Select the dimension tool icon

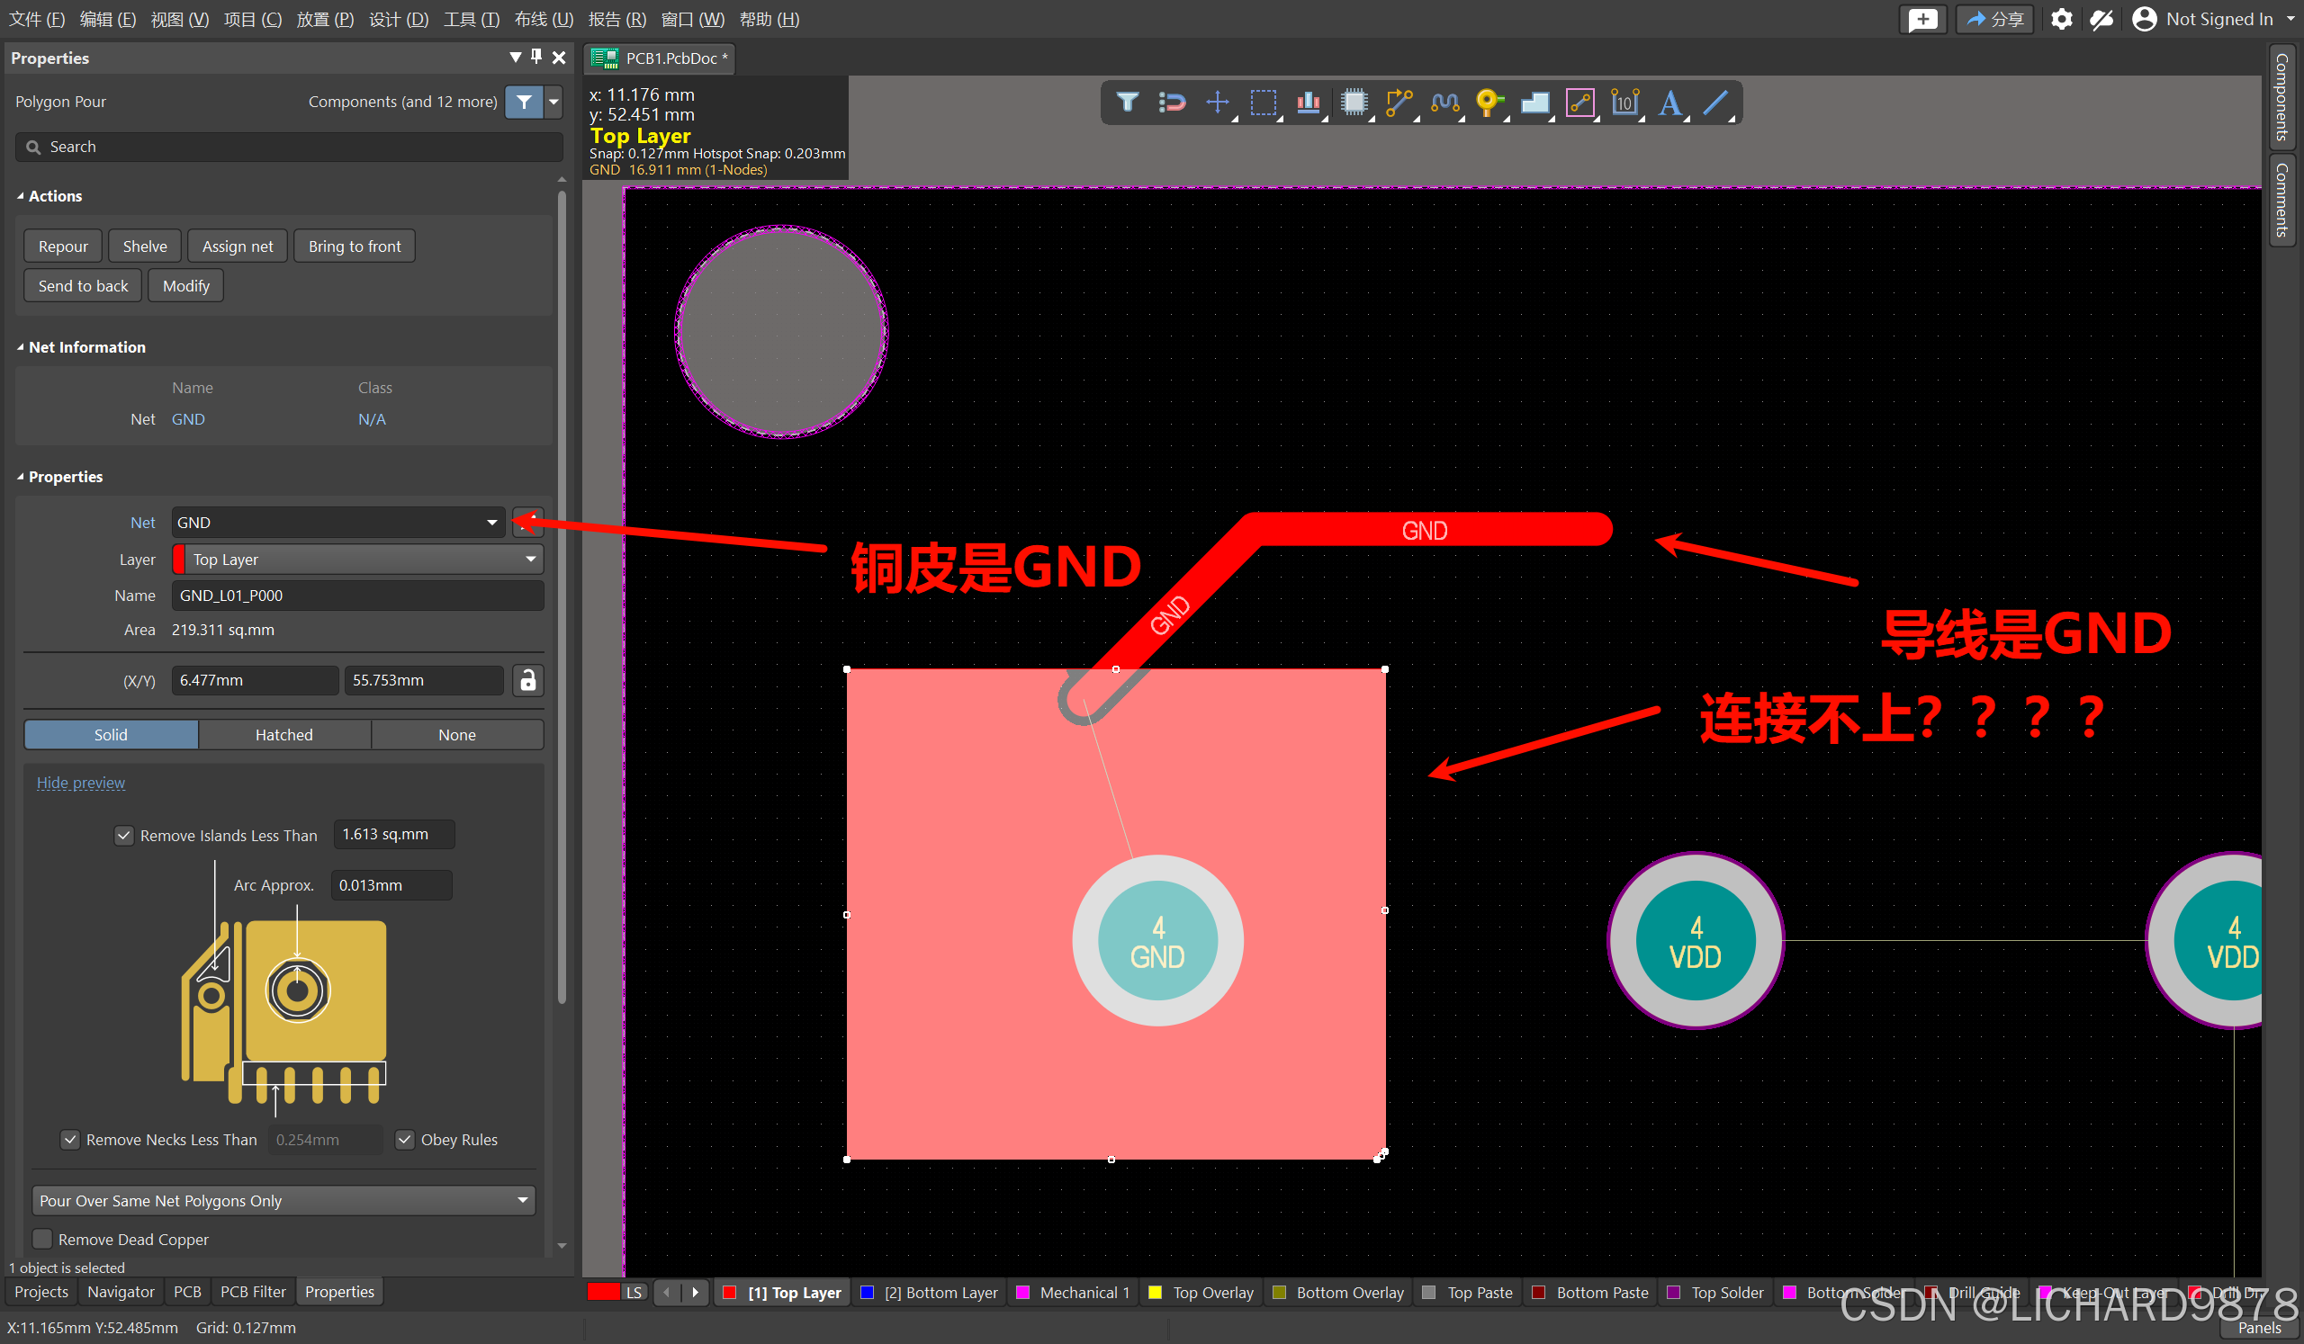(x=1624, y=103)
